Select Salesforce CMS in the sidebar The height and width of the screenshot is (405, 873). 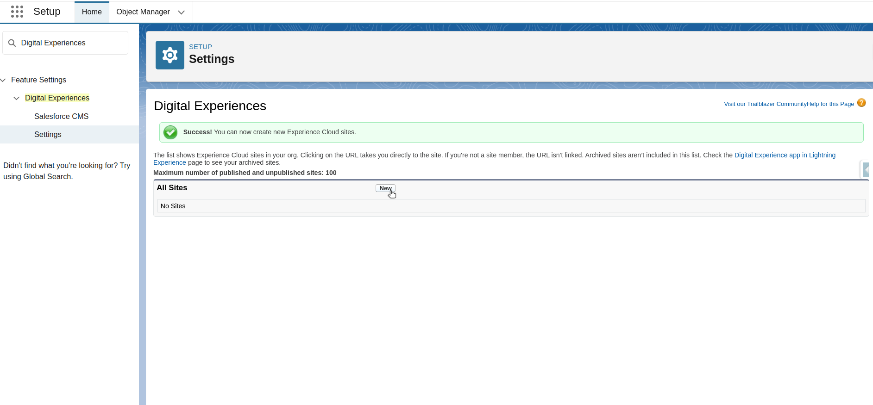pyautogui.click(x=62, y=116)
